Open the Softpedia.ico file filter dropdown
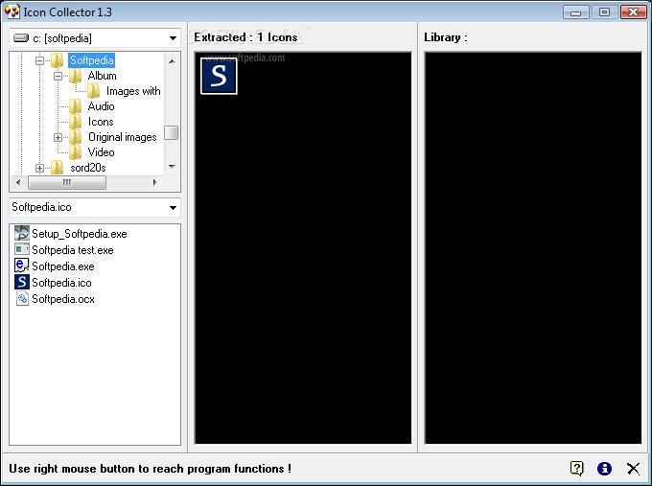Screen dimensions: 652x486 pos(173,207)
